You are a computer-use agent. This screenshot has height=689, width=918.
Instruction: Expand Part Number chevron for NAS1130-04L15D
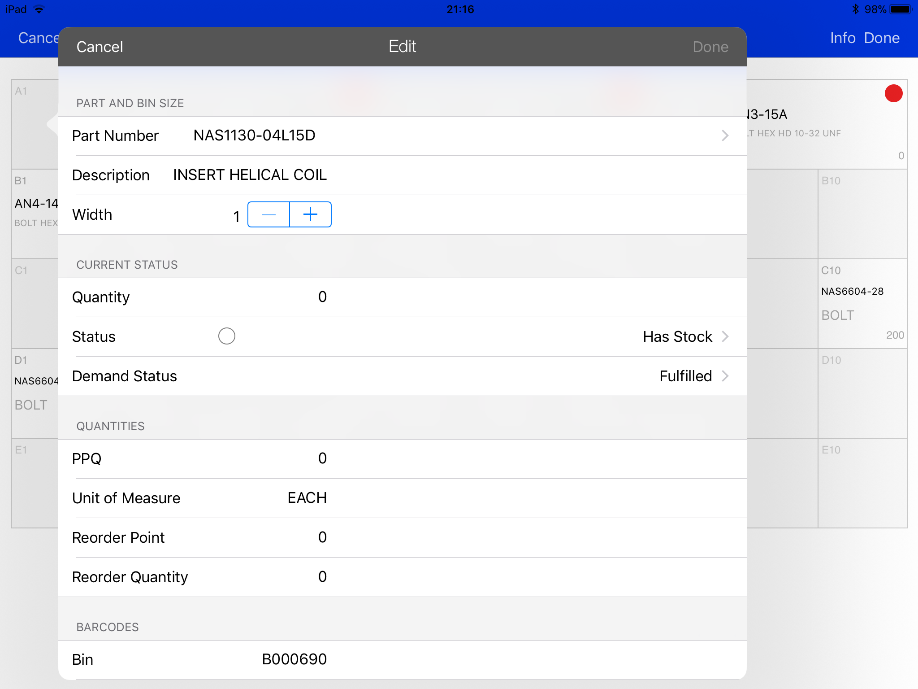(724, 135)
